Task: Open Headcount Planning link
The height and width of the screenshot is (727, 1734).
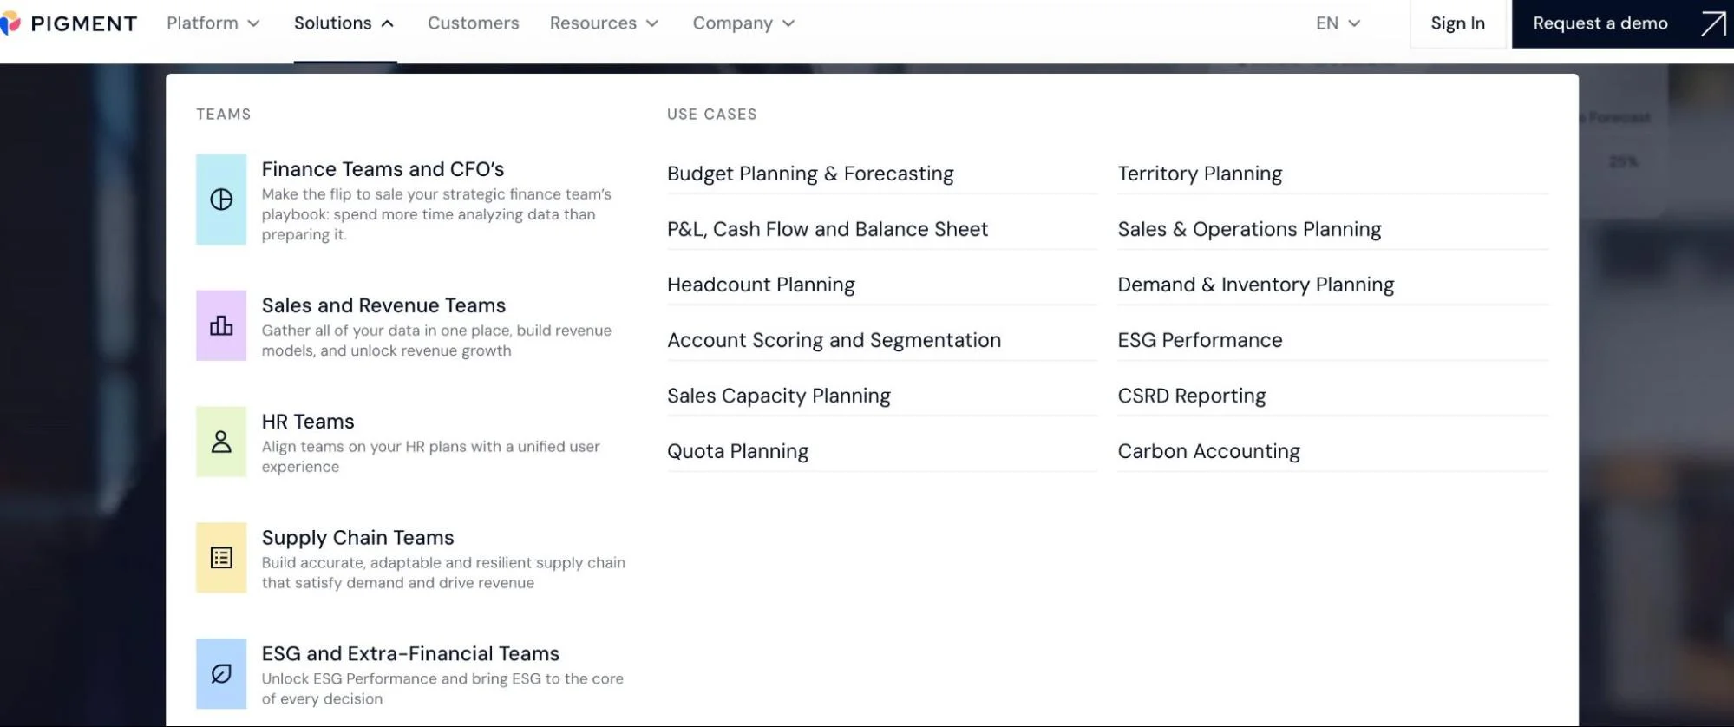Action: tap(761, 285)
